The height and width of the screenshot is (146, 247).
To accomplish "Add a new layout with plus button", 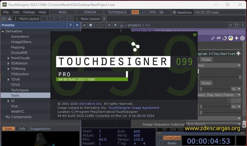I will [x=104, y=19].
